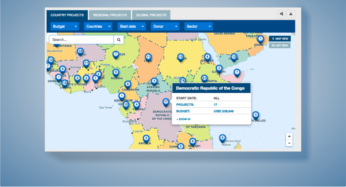Click the Zoom In link in popup
The width and height of the screenshot is (346, 187).
pyautogui.click(x=183, y=119)
